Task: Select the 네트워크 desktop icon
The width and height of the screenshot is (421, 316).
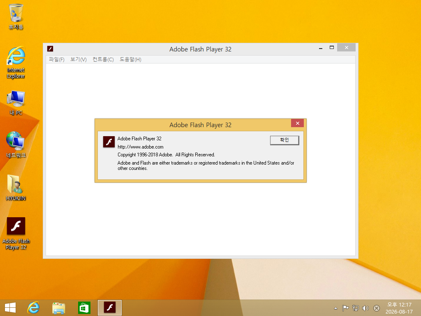Action: (x=16, y=145)
